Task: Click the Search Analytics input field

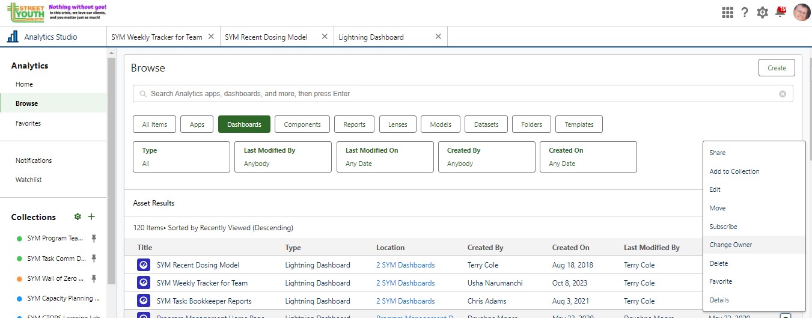Action: pos(463,94)
